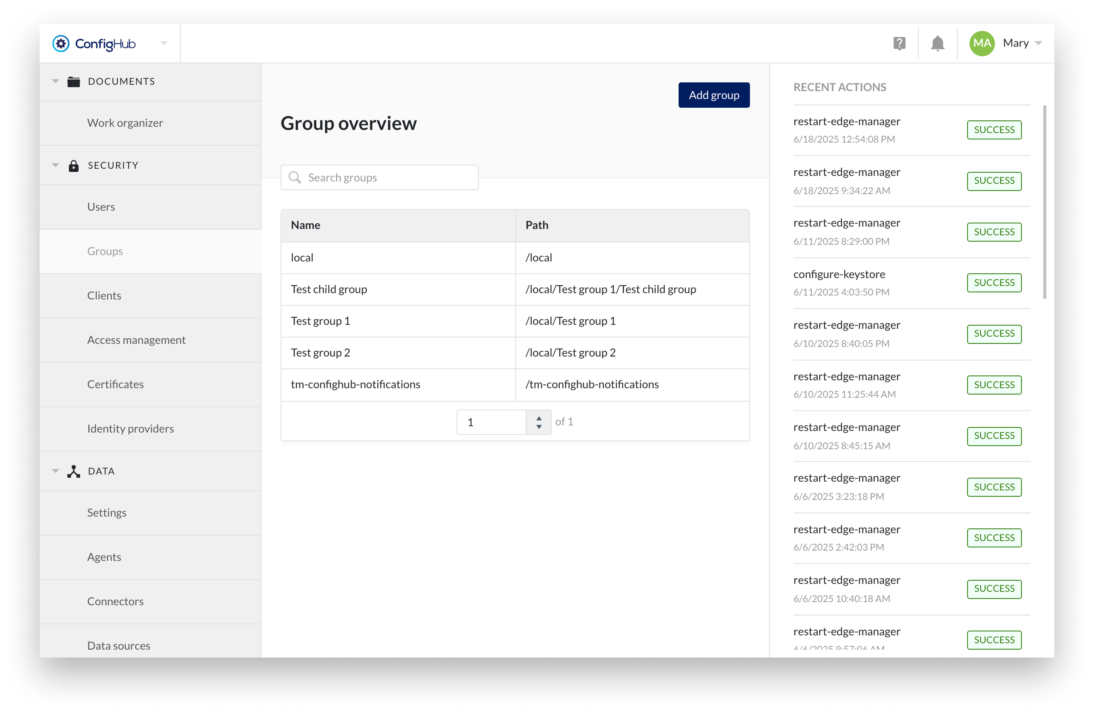Expand the Mary user menu arrow
This screenshot has height=713, width=1094.
coord(1039,43)
